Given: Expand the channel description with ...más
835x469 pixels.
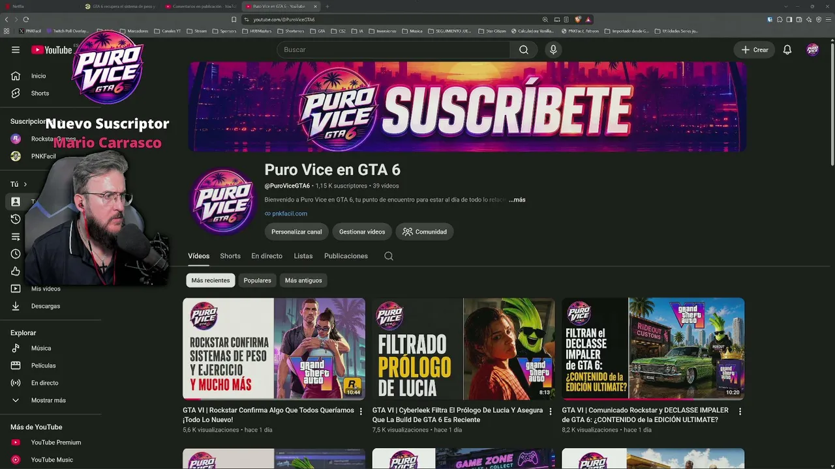Looking at the screenshot, I should coord(517,200).
